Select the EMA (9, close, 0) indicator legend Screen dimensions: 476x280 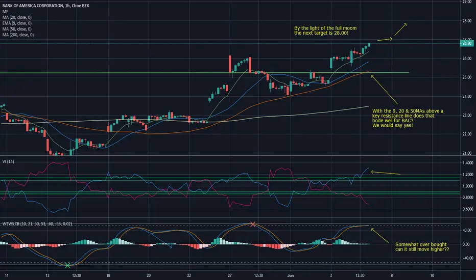17,23
